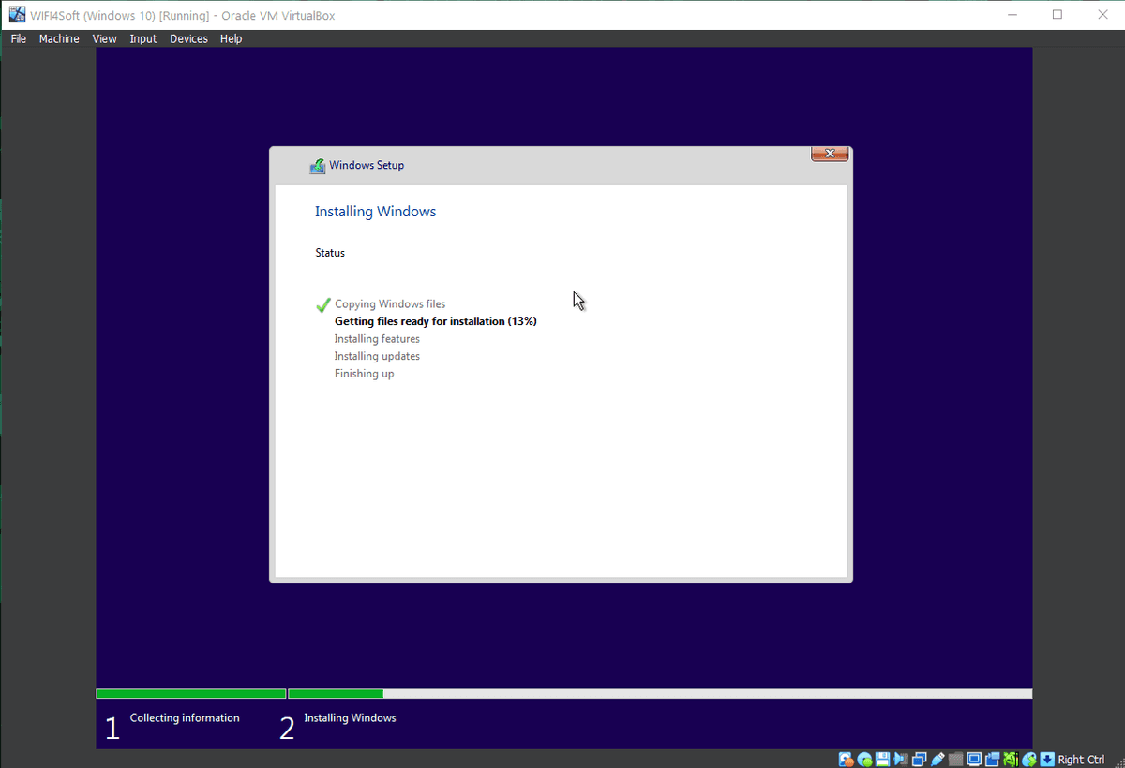Click the 'Getting files ready for installation' status
The image size is (1125, 768).
point(435,321)
